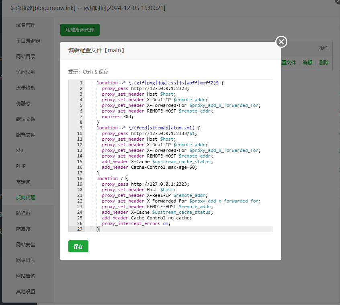The image size is (340, 305).
Task: Close the edit config file dialog
Action: (x=281, y=41)
